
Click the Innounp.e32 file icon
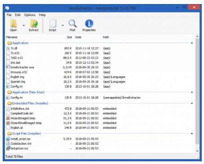pos(8,72)
